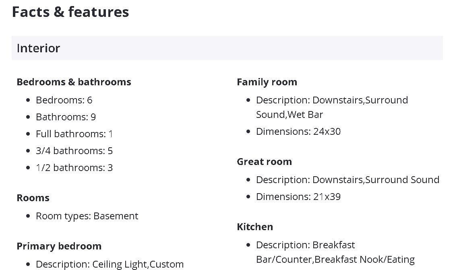This screenshot has height=270, width=457.
Task: Select the Bathrooms: 9 entry
Action: [66, 117]
